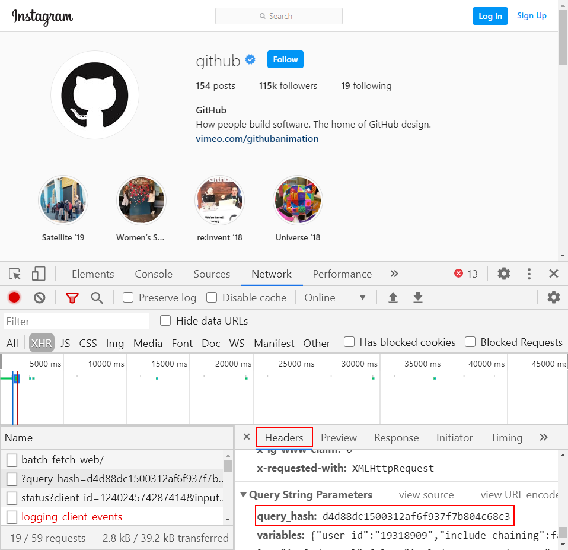Switch to the Console tab
This screenshot has width=568, height=550.
(x=154, y=274)
